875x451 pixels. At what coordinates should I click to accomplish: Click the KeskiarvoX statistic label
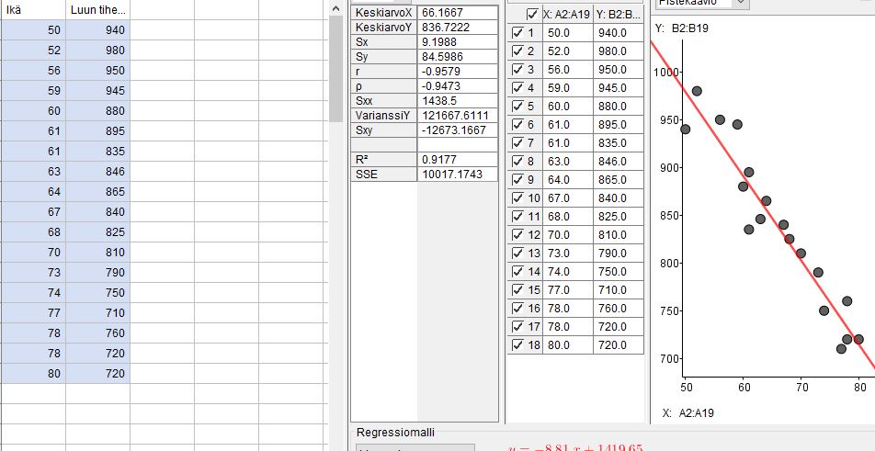click(x=383, y=13)
